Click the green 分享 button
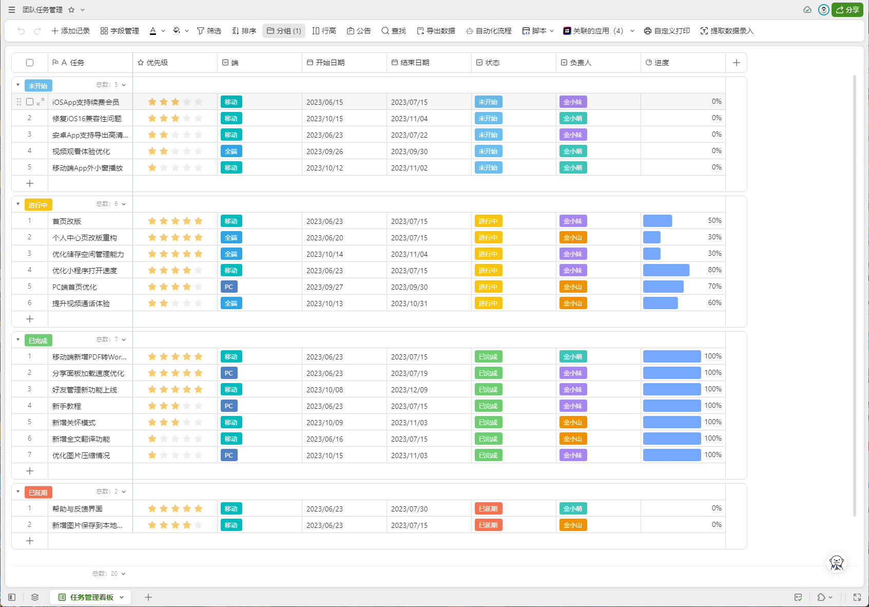Screen dimensions: 869x607 (847, 10)
